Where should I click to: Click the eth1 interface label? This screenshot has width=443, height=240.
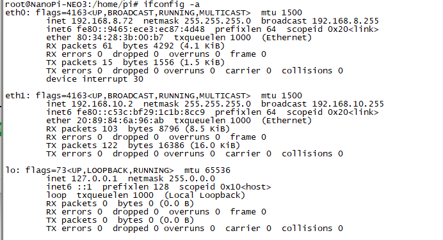point(17,96)
